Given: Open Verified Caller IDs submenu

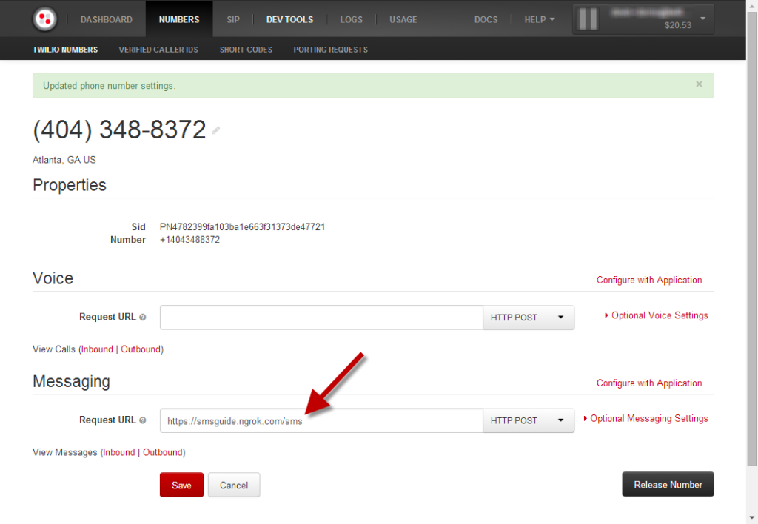Looking at the screenshot, I should tap(158, 50).
